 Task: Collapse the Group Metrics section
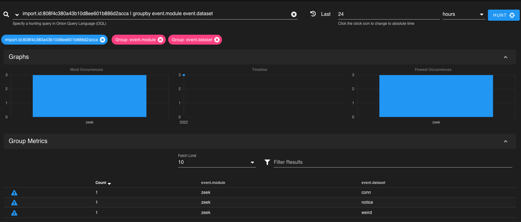pyautogui.click(x=506, y=141)
